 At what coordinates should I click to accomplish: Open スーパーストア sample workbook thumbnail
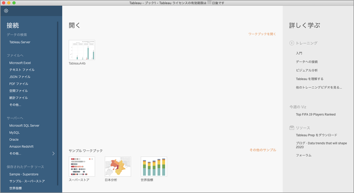(82, 166)
